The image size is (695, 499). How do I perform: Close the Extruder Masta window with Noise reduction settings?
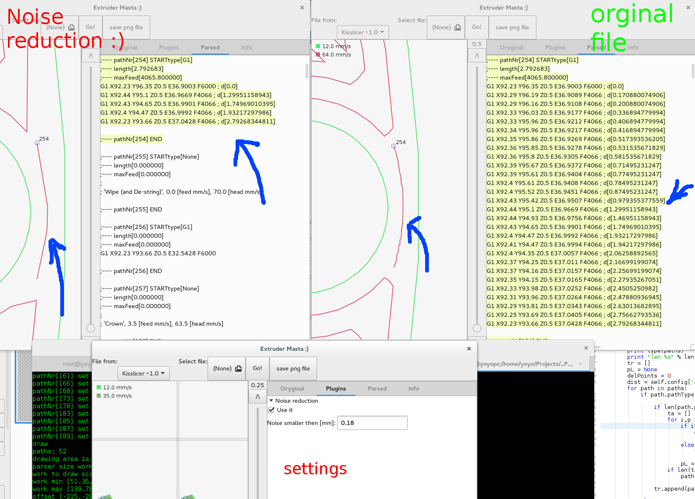pyautogui.click(x=469, y=349)
